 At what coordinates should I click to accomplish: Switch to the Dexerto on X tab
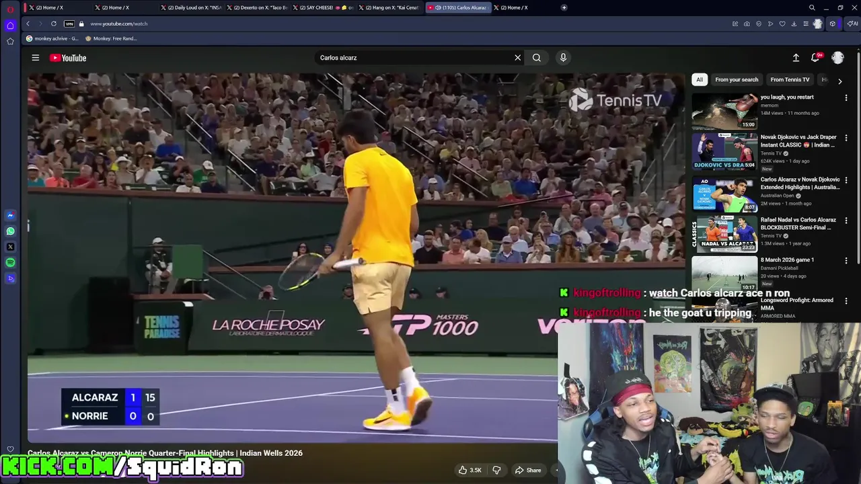[256, 7]
